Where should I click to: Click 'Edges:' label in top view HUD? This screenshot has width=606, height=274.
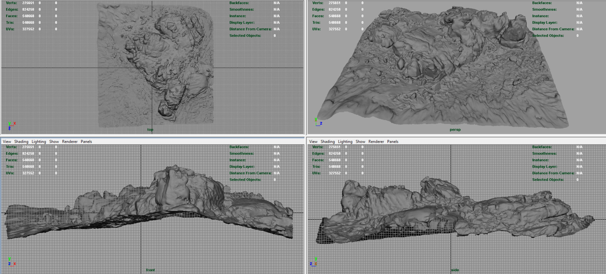point(12,9)
